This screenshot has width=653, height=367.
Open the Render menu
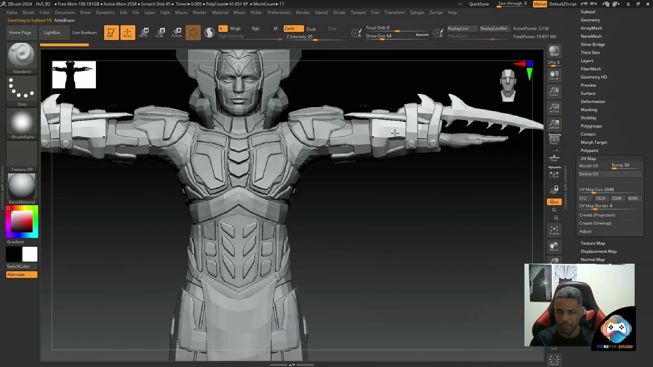(303, 12)
